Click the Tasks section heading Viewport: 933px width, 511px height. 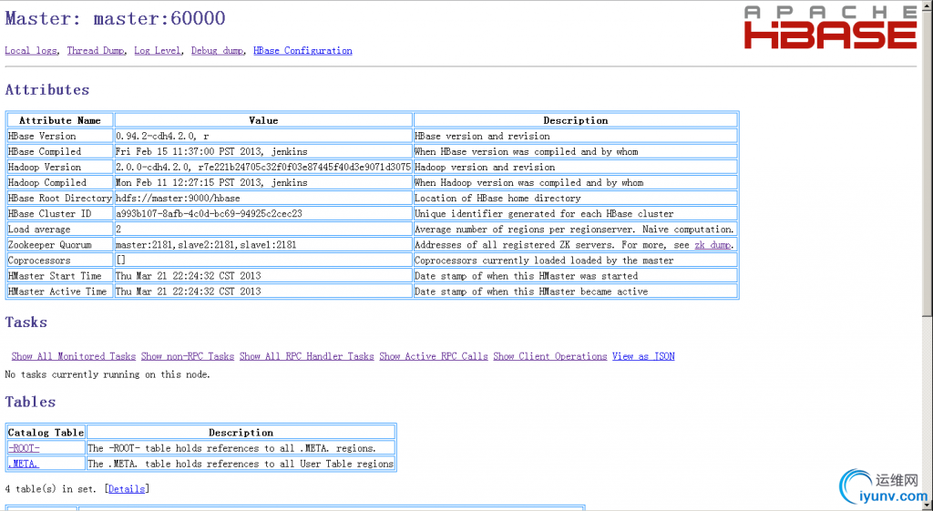pyautogui.click(x=26, y=322)
